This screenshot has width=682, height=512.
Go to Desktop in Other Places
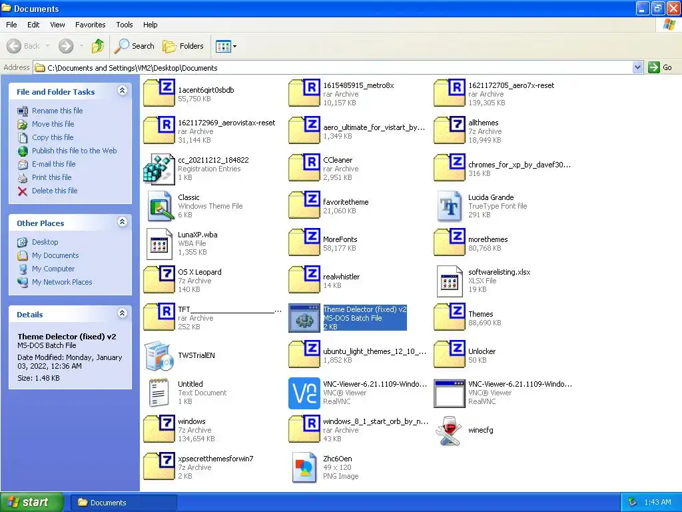45,242
